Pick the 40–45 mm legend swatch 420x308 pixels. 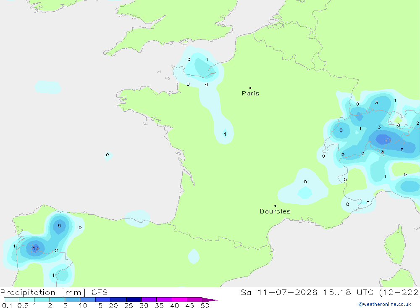[179, 300]
